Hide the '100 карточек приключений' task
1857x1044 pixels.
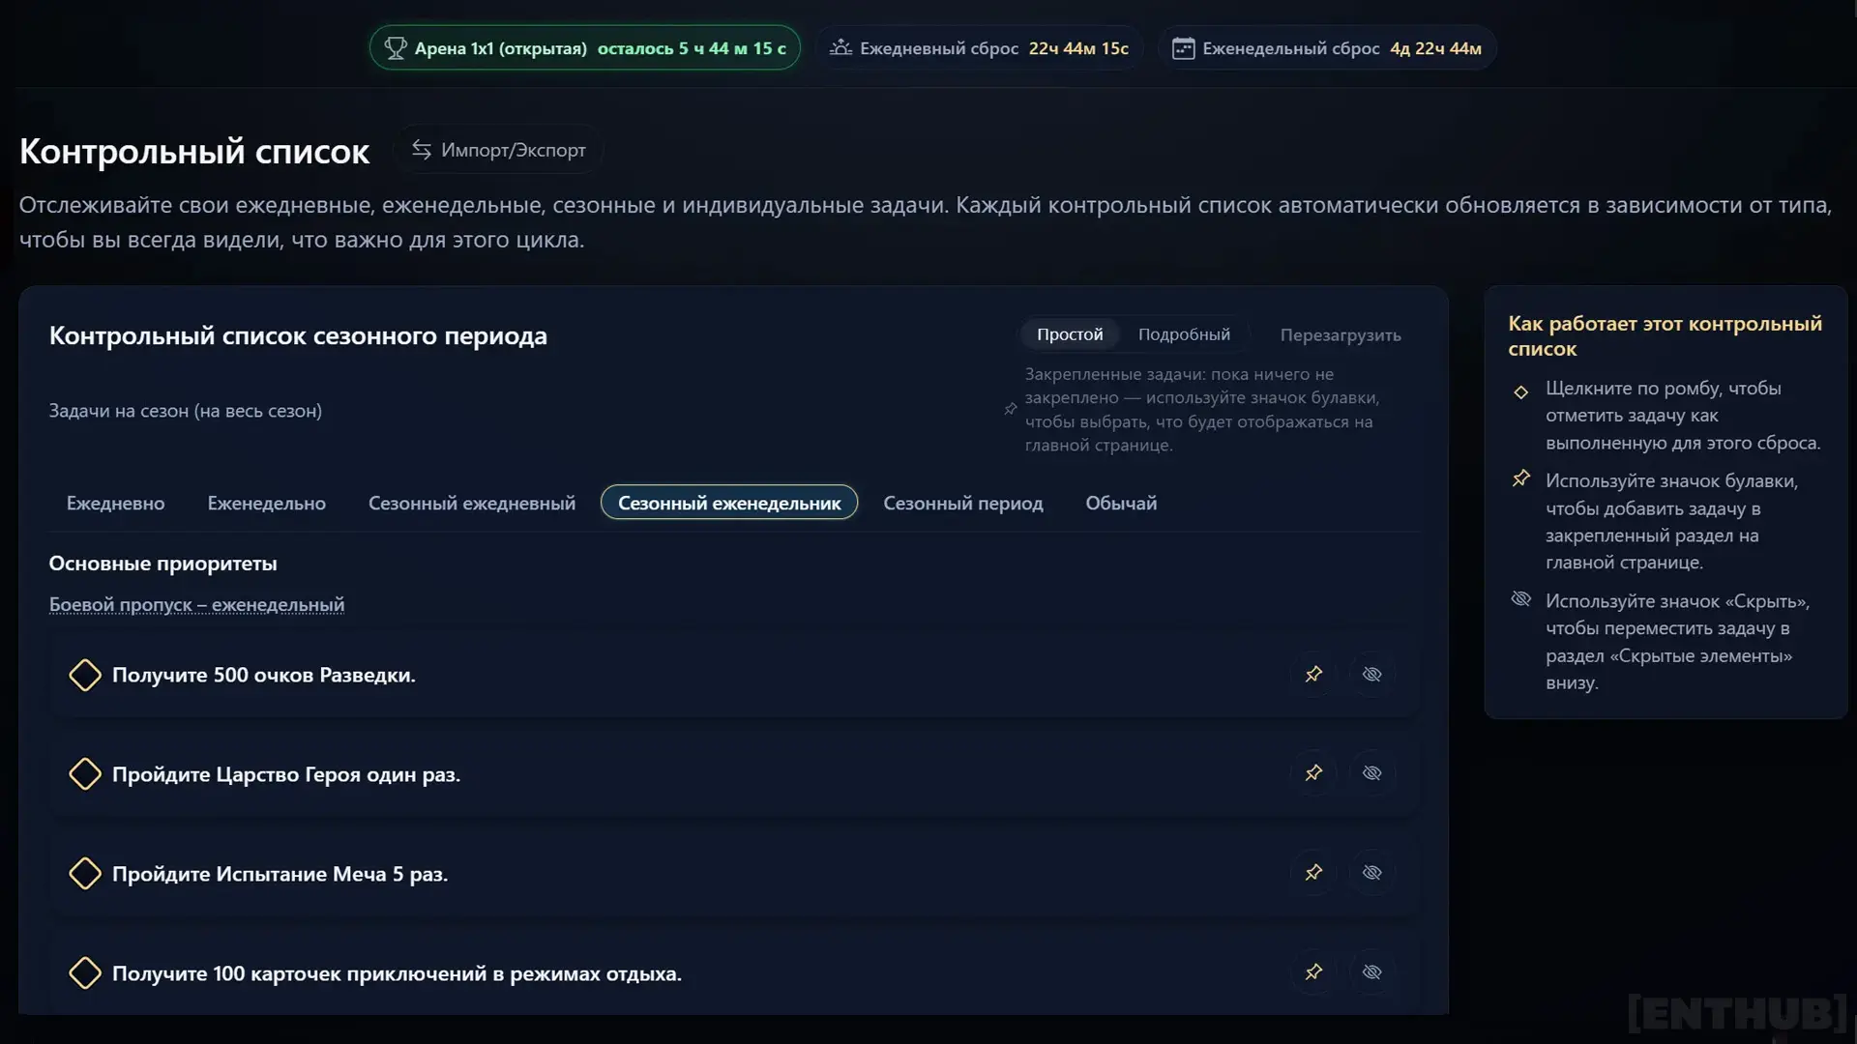[1371, 971]
